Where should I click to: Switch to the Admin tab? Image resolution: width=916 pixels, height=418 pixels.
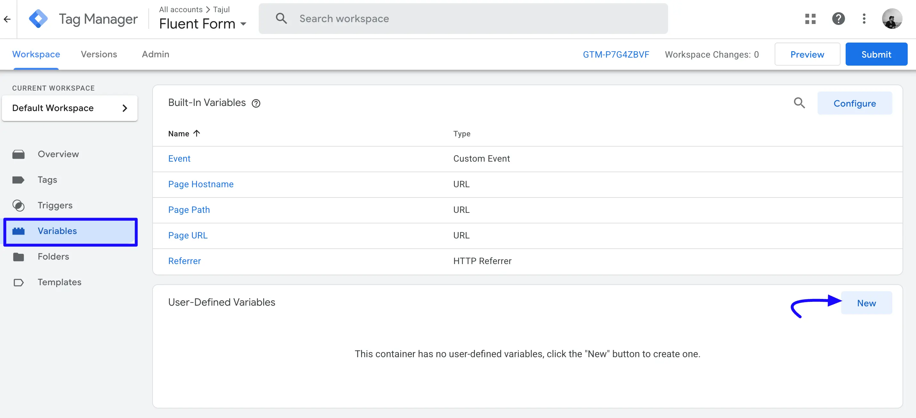[x=155, y=54]
